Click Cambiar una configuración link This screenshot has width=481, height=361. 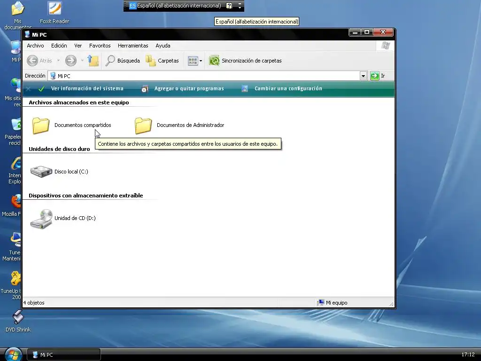click(x=288, y=88)
